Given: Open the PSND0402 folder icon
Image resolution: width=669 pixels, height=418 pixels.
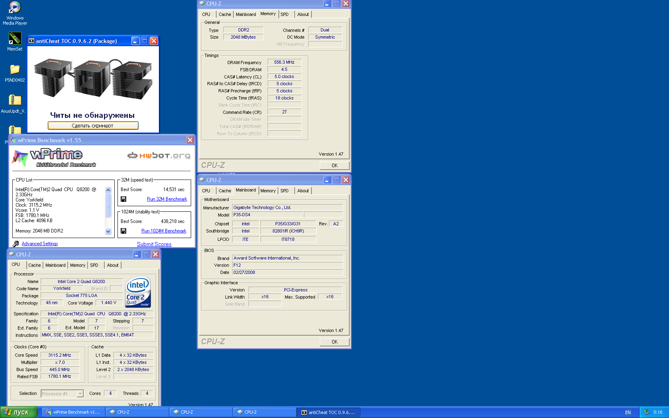Looking at the screenshot, I should pos(15,72).
